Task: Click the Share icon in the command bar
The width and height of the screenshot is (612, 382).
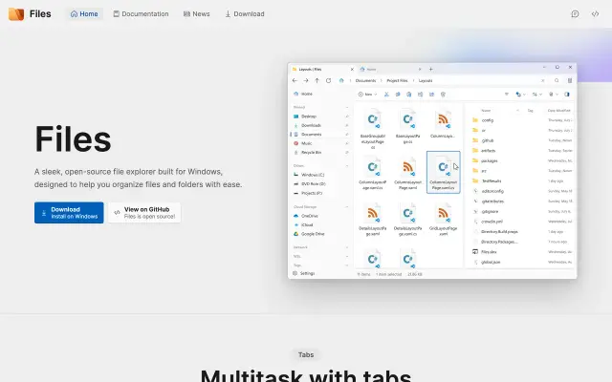Action: 431,95
